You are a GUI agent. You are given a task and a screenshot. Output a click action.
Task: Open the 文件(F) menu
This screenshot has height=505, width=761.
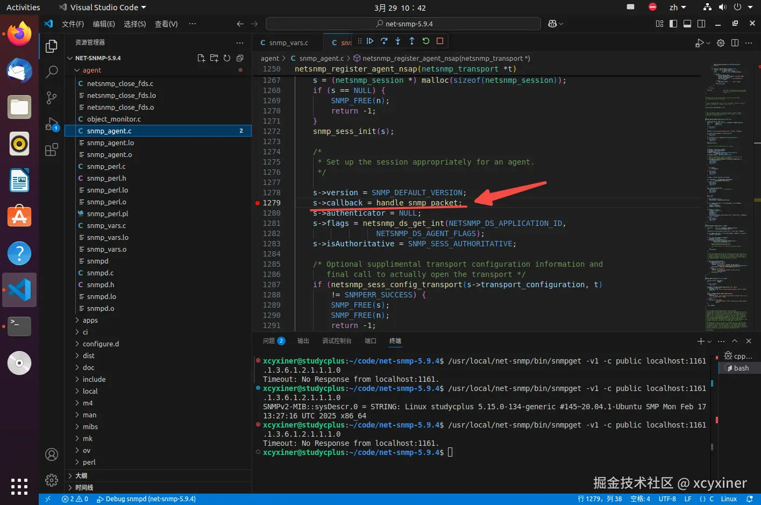[x=73, y=24]
